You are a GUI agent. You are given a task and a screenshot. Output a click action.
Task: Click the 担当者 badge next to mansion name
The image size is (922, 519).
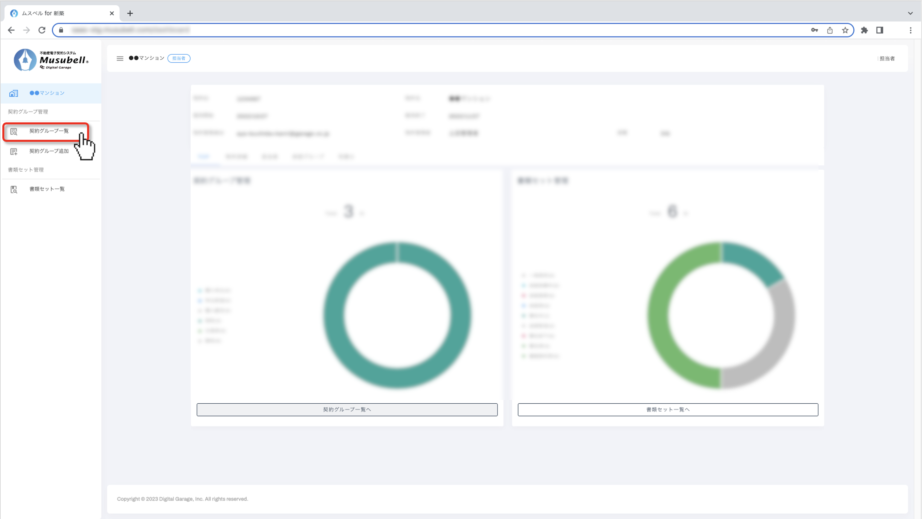(x=179, y=58)
